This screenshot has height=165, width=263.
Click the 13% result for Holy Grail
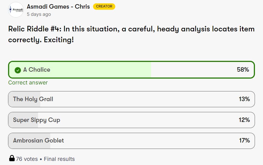click(x=244, y=99)
